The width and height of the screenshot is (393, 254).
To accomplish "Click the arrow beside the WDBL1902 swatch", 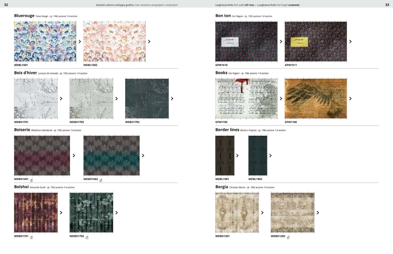I will [x=270, y=156].
